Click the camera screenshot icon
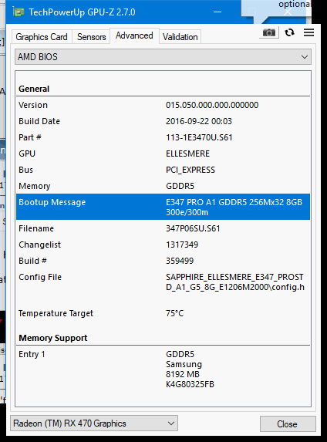Image resolution: width=327 pixels, height=442 pixels. pyautogui.click(x=269, y=32)
